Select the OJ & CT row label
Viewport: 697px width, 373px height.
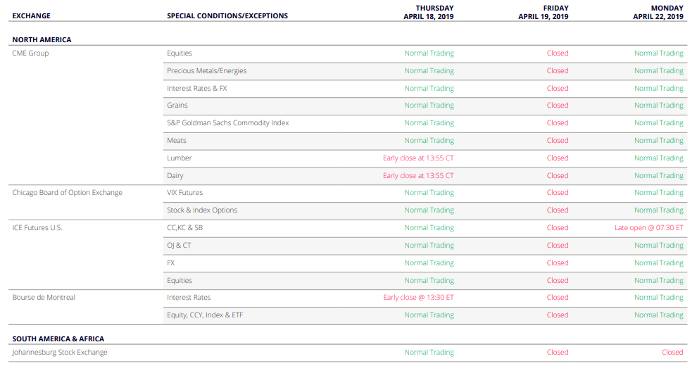179,246
